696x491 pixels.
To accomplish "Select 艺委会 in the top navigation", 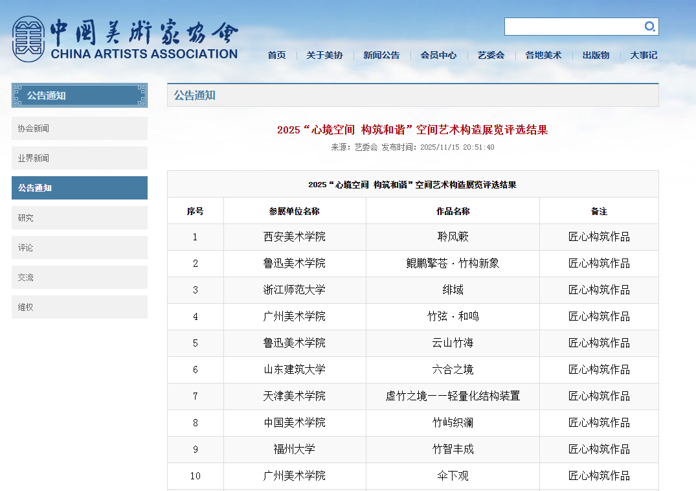I will [491, 55].
